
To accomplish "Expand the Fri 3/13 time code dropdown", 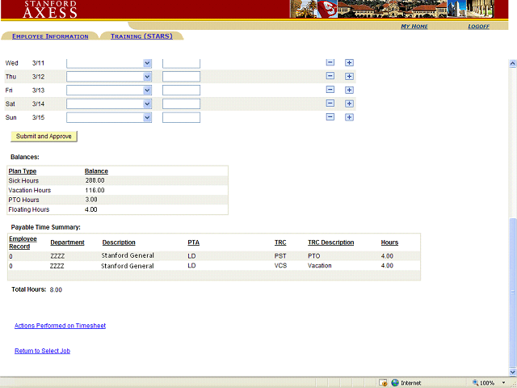I will click(147, 90).
